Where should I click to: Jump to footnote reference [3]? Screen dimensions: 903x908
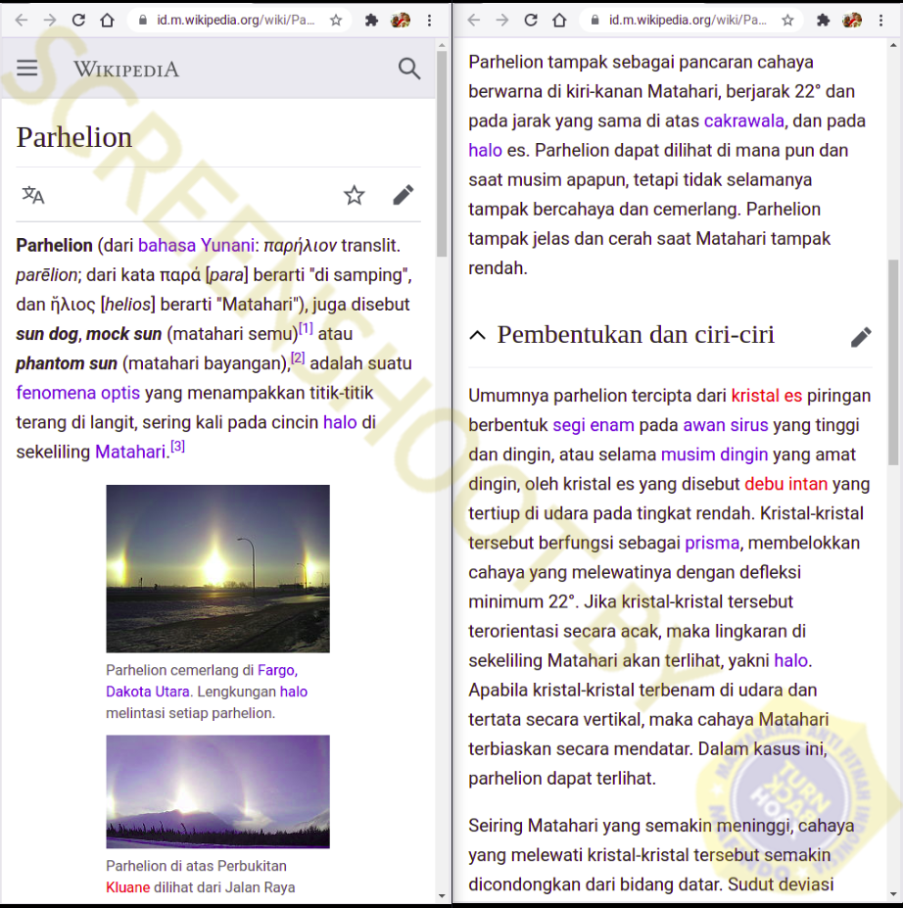tap(177, 447)
